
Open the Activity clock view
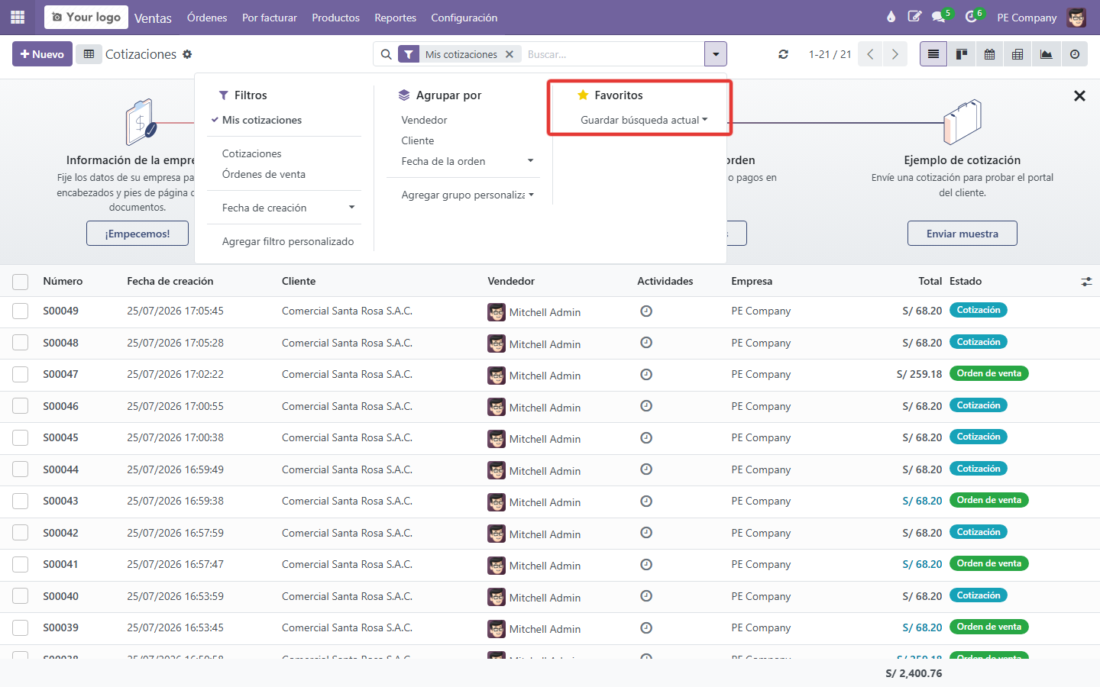1074,54
